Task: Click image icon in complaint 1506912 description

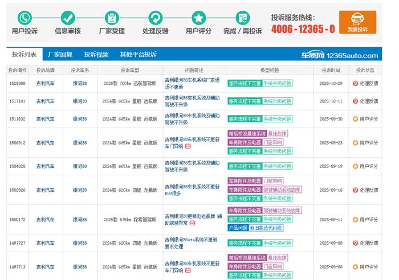Action: click(188, 146)
